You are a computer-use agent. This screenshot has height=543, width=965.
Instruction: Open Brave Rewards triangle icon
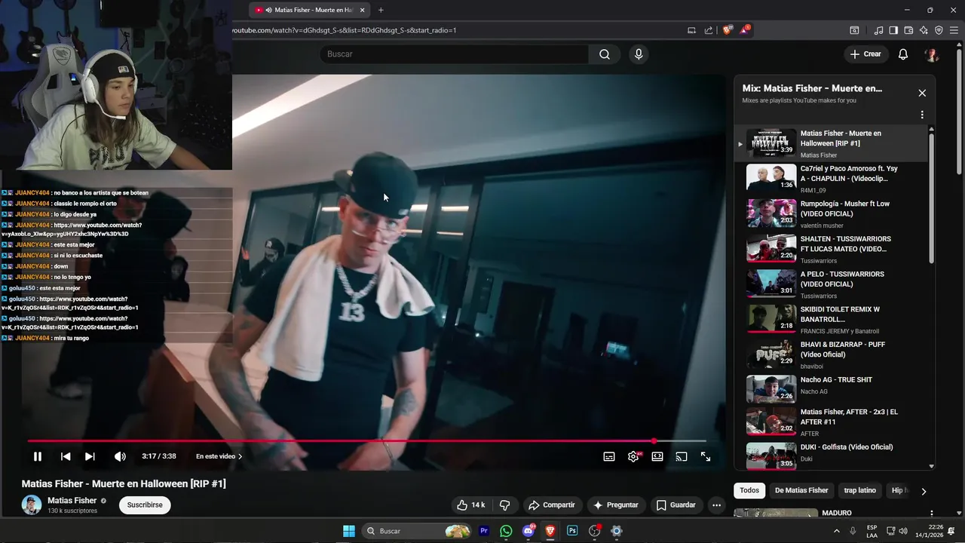pyautogui.click(x=745, y=30)
